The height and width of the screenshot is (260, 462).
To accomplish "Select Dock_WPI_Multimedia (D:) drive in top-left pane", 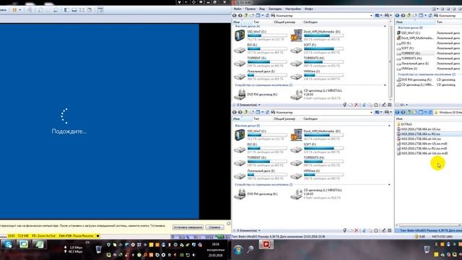I will click(x=317, y=35).
